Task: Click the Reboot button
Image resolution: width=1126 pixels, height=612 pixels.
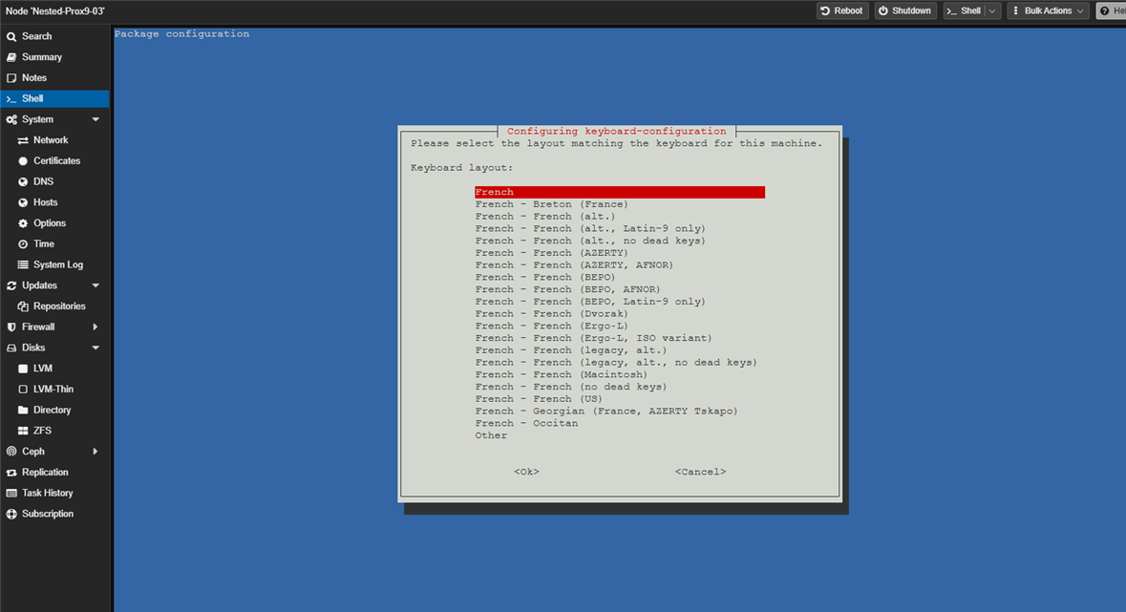Action: pyautogui.click(x=841, y=11)
